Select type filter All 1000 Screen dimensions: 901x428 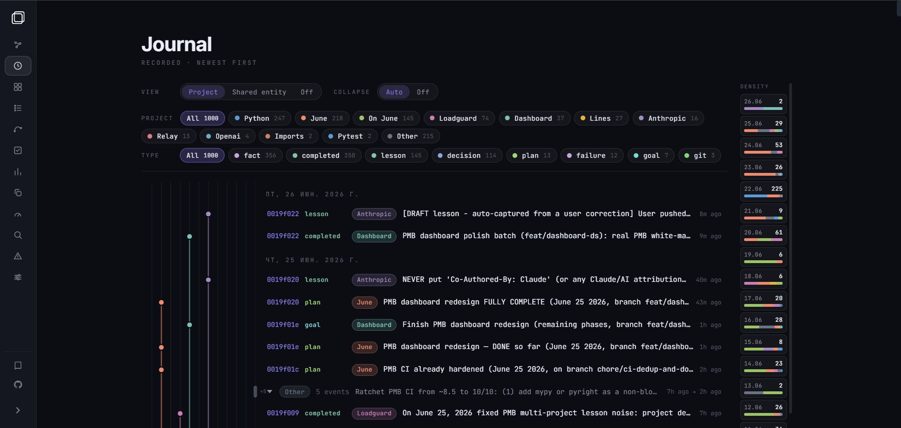[202, 156]
